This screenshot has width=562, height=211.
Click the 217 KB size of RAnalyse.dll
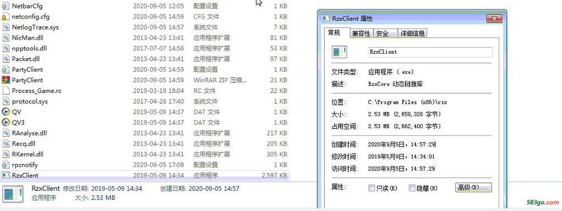pos(277,133)
